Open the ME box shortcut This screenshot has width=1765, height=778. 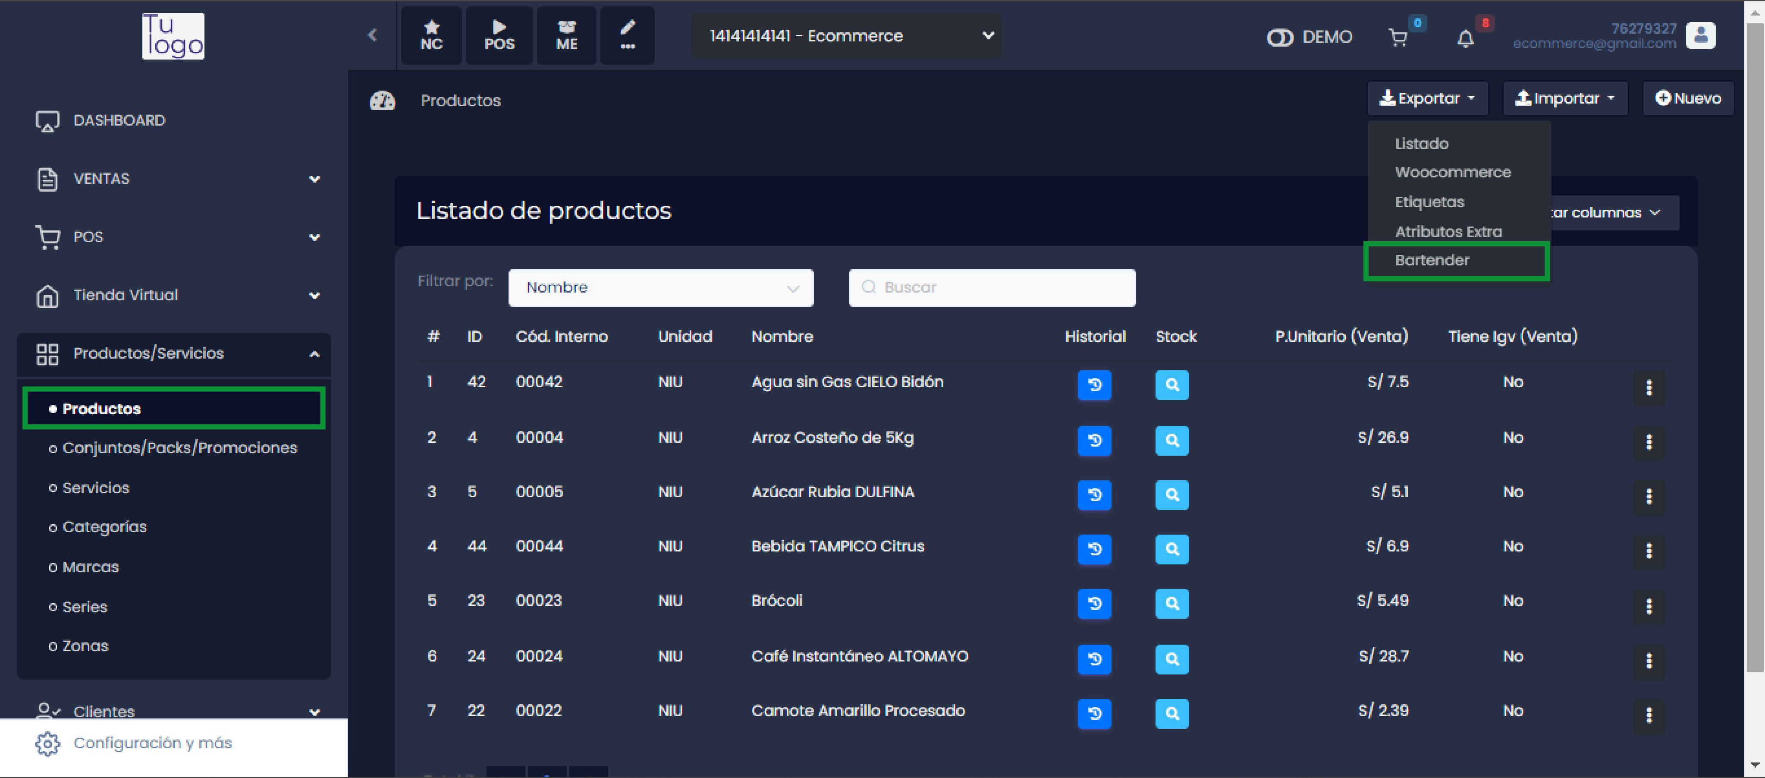pyautogui.click(x=566, y=36)
